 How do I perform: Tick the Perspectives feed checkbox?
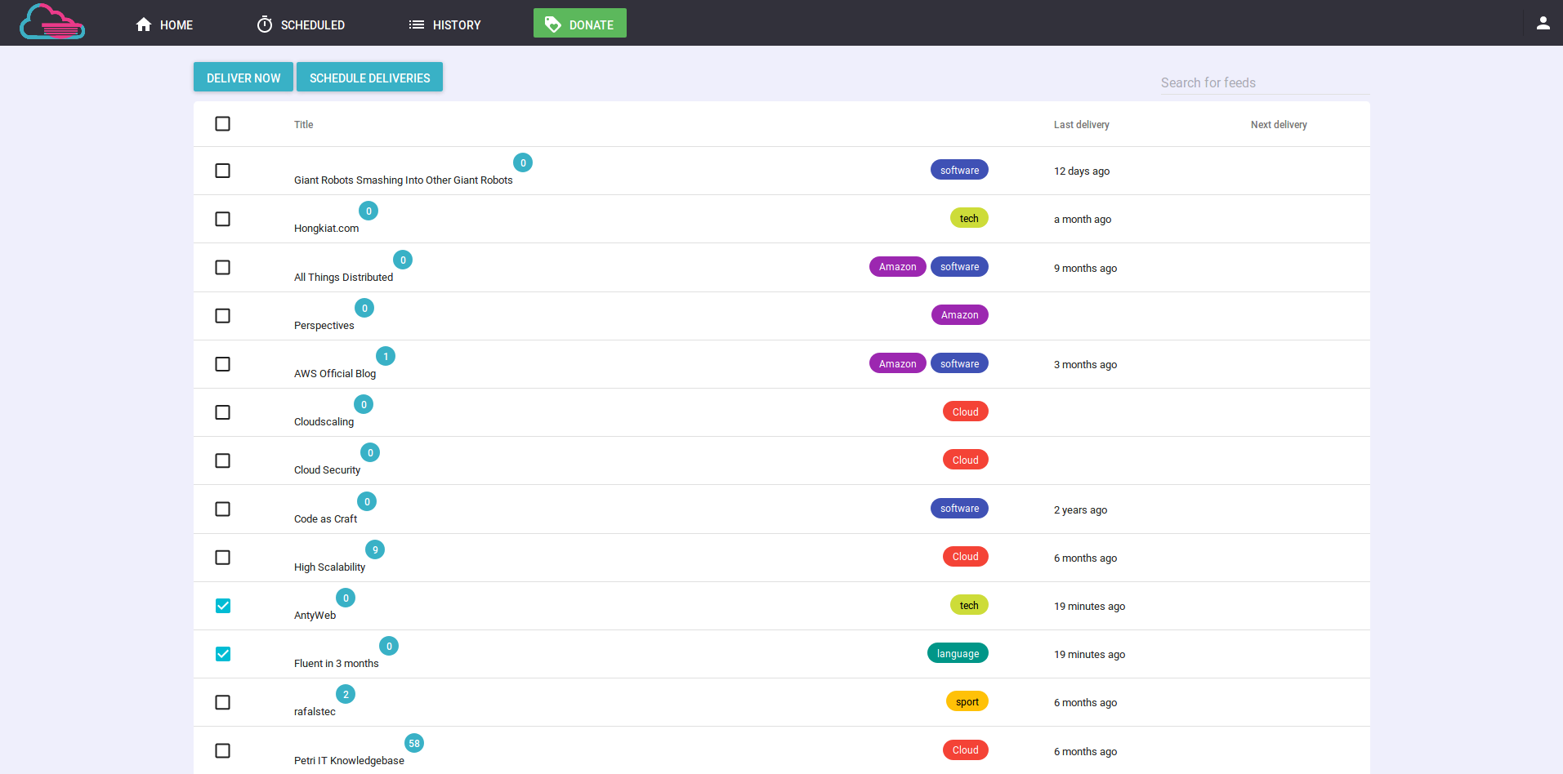click(222, 315)
